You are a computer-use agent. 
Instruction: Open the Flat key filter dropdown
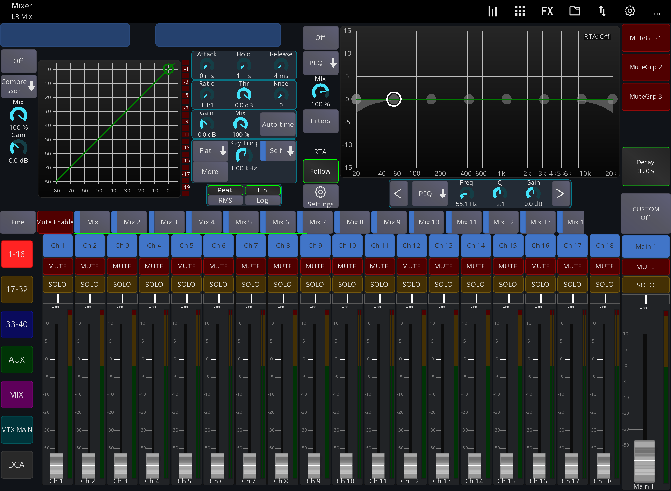(x=210, y=151)
